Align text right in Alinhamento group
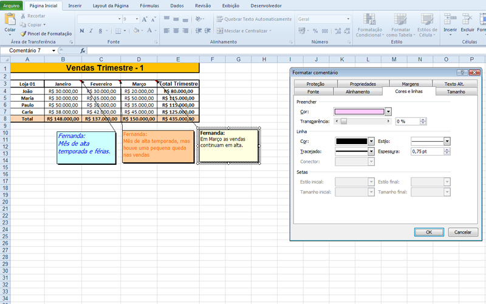 coord(185,31)
